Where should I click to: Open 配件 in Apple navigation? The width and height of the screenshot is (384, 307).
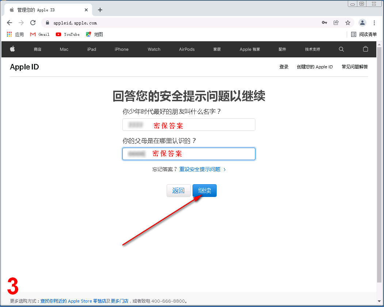282,49
